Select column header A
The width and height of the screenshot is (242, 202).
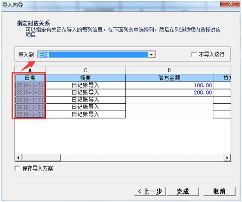tap(30, 70)
